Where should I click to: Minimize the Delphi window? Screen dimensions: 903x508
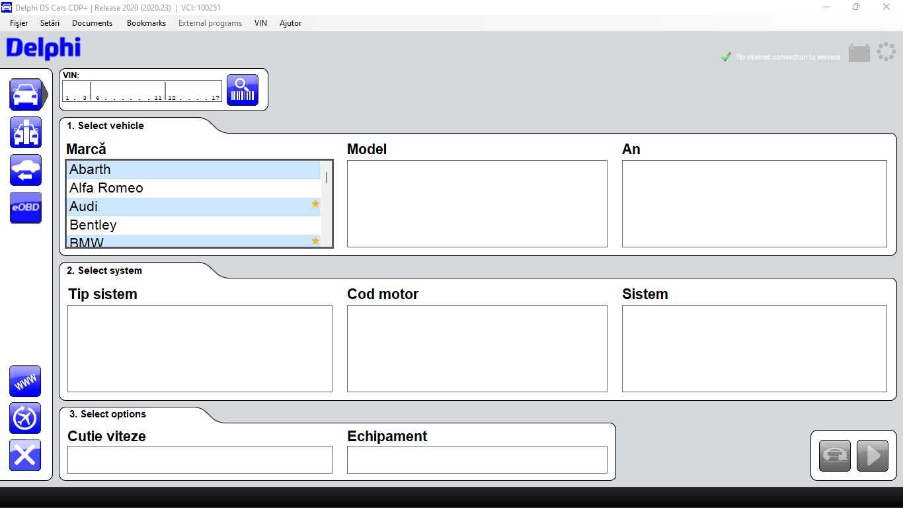click(x=826, y=7)
